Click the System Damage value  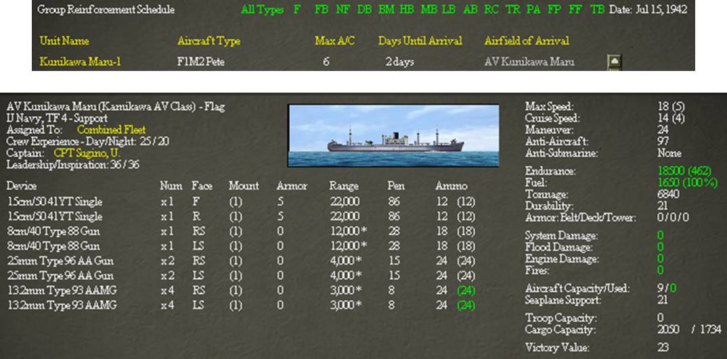[660, 235]
